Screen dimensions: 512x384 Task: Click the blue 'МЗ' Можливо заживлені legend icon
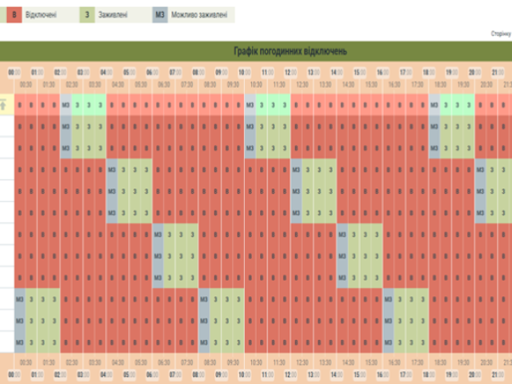(x=162, y=14)
